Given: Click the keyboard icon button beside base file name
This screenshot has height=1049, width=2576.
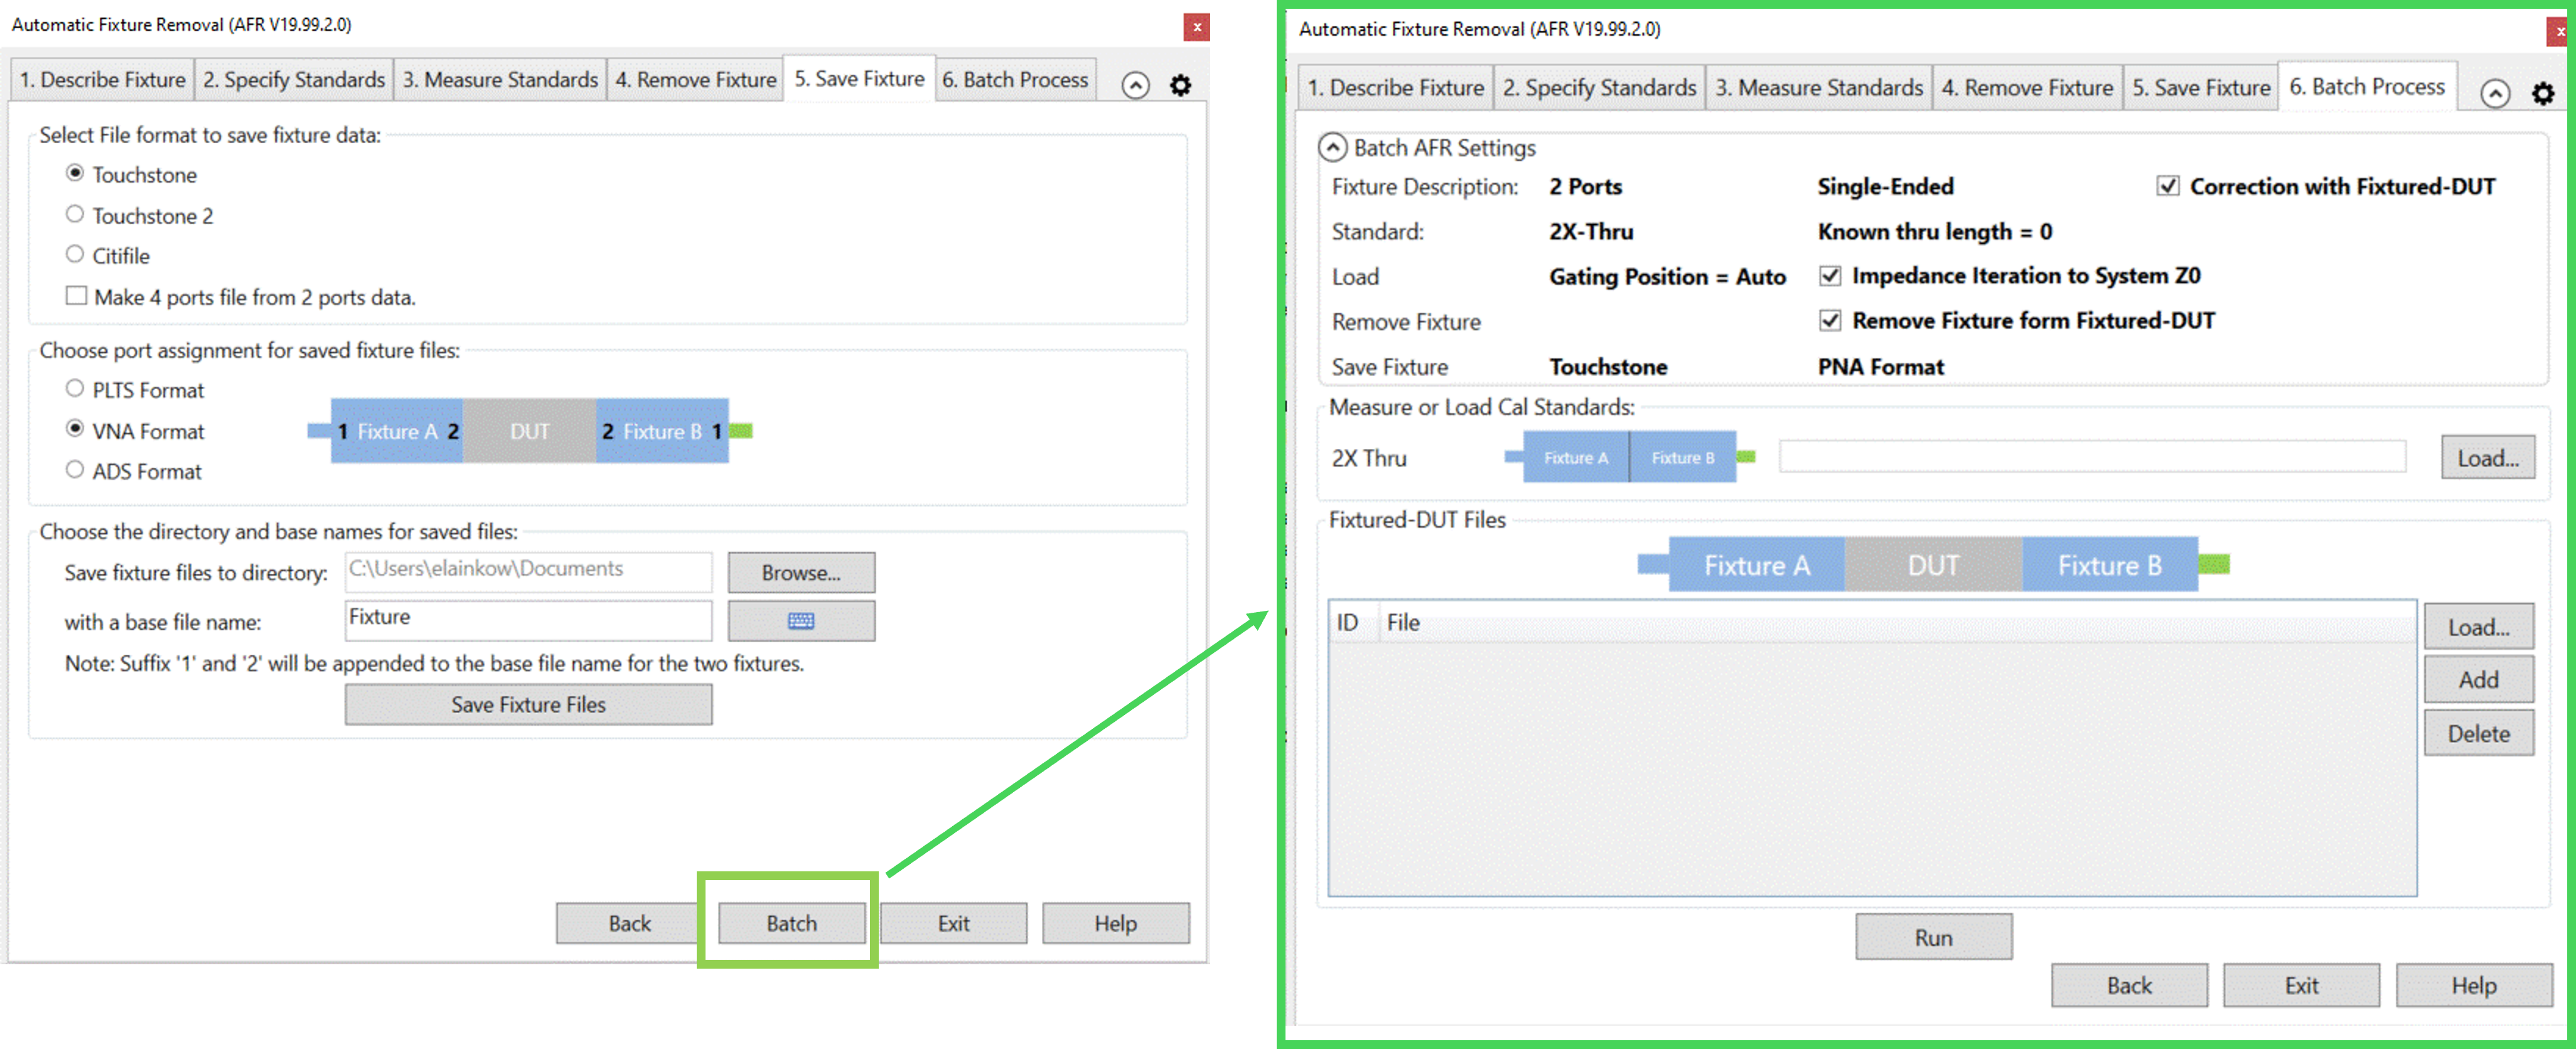Looking at the screenshot, I should click(801, 621).
